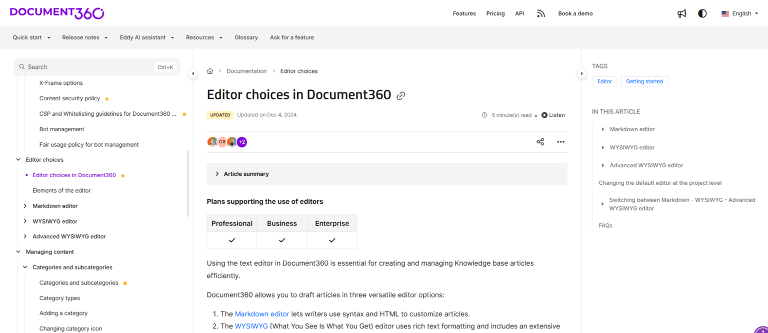The image size is (768, 333).
Task: Click the Document360 logo
Action: point(56,13)
